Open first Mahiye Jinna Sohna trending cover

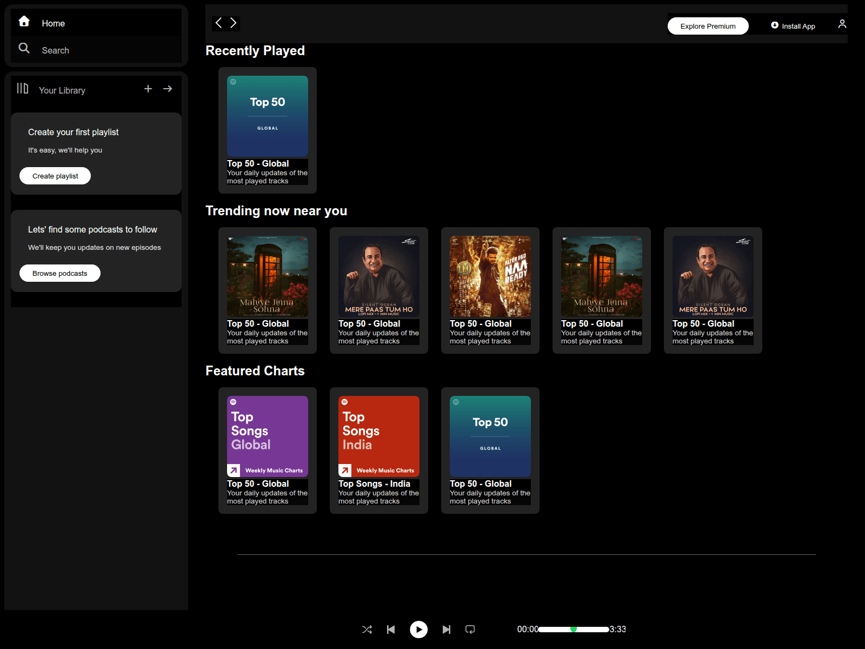click(x=268, y=276)
